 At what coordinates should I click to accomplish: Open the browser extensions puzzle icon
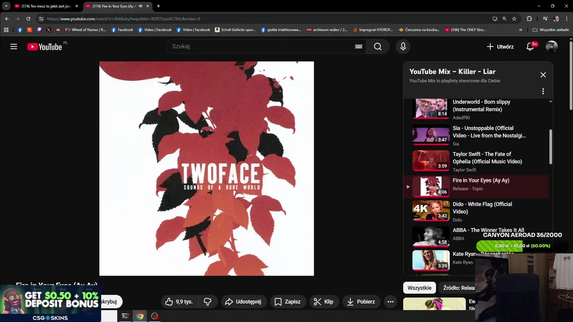pyautogui.click(x=529, y=19)
